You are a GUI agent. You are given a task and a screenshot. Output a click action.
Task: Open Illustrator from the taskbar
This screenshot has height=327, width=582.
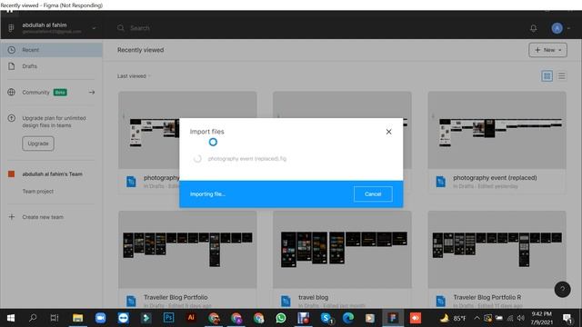tap(191, 318)
